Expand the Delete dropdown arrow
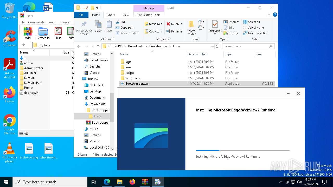 182,24
